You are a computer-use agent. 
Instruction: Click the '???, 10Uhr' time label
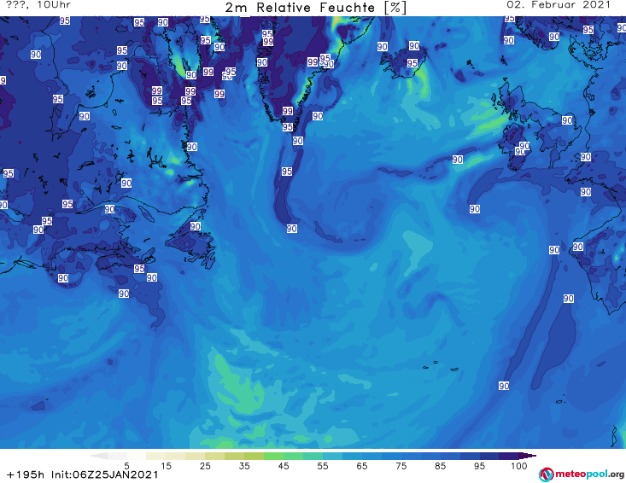pos(38,5)
